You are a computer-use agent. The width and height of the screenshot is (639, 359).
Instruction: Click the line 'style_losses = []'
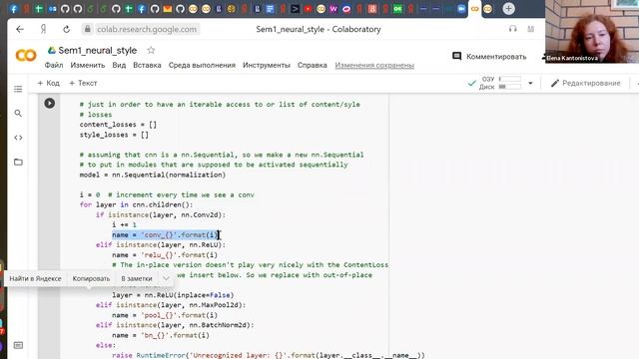click(114, 135)
